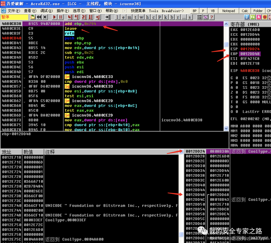271x243 pixels.
Task: Select the EBP register value 0012DD48
Action: (250, 54)
